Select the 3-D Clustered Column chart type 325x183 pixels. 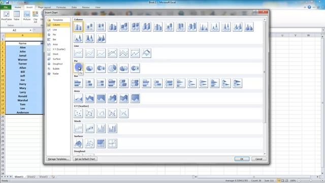click(x=112, y=27)
